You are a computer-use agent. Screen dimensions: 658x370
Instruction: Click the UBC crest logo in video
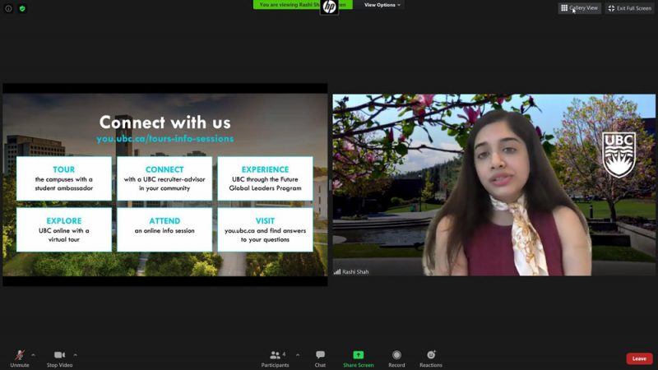pos(619,155)
